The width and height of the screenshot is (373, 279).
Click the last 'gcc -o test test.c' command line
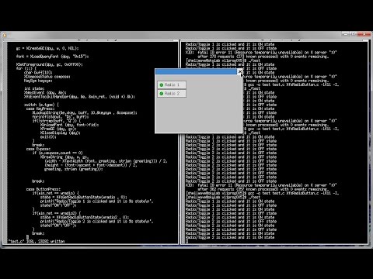pyautogui.click(x=262, y=193)
